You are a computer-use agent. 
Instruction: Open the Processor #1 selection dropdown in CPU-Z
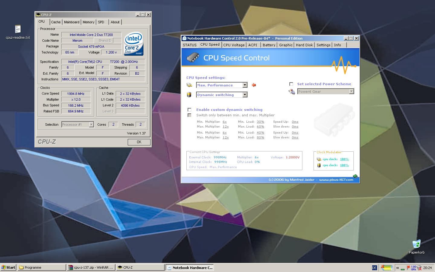coord(91,125)
